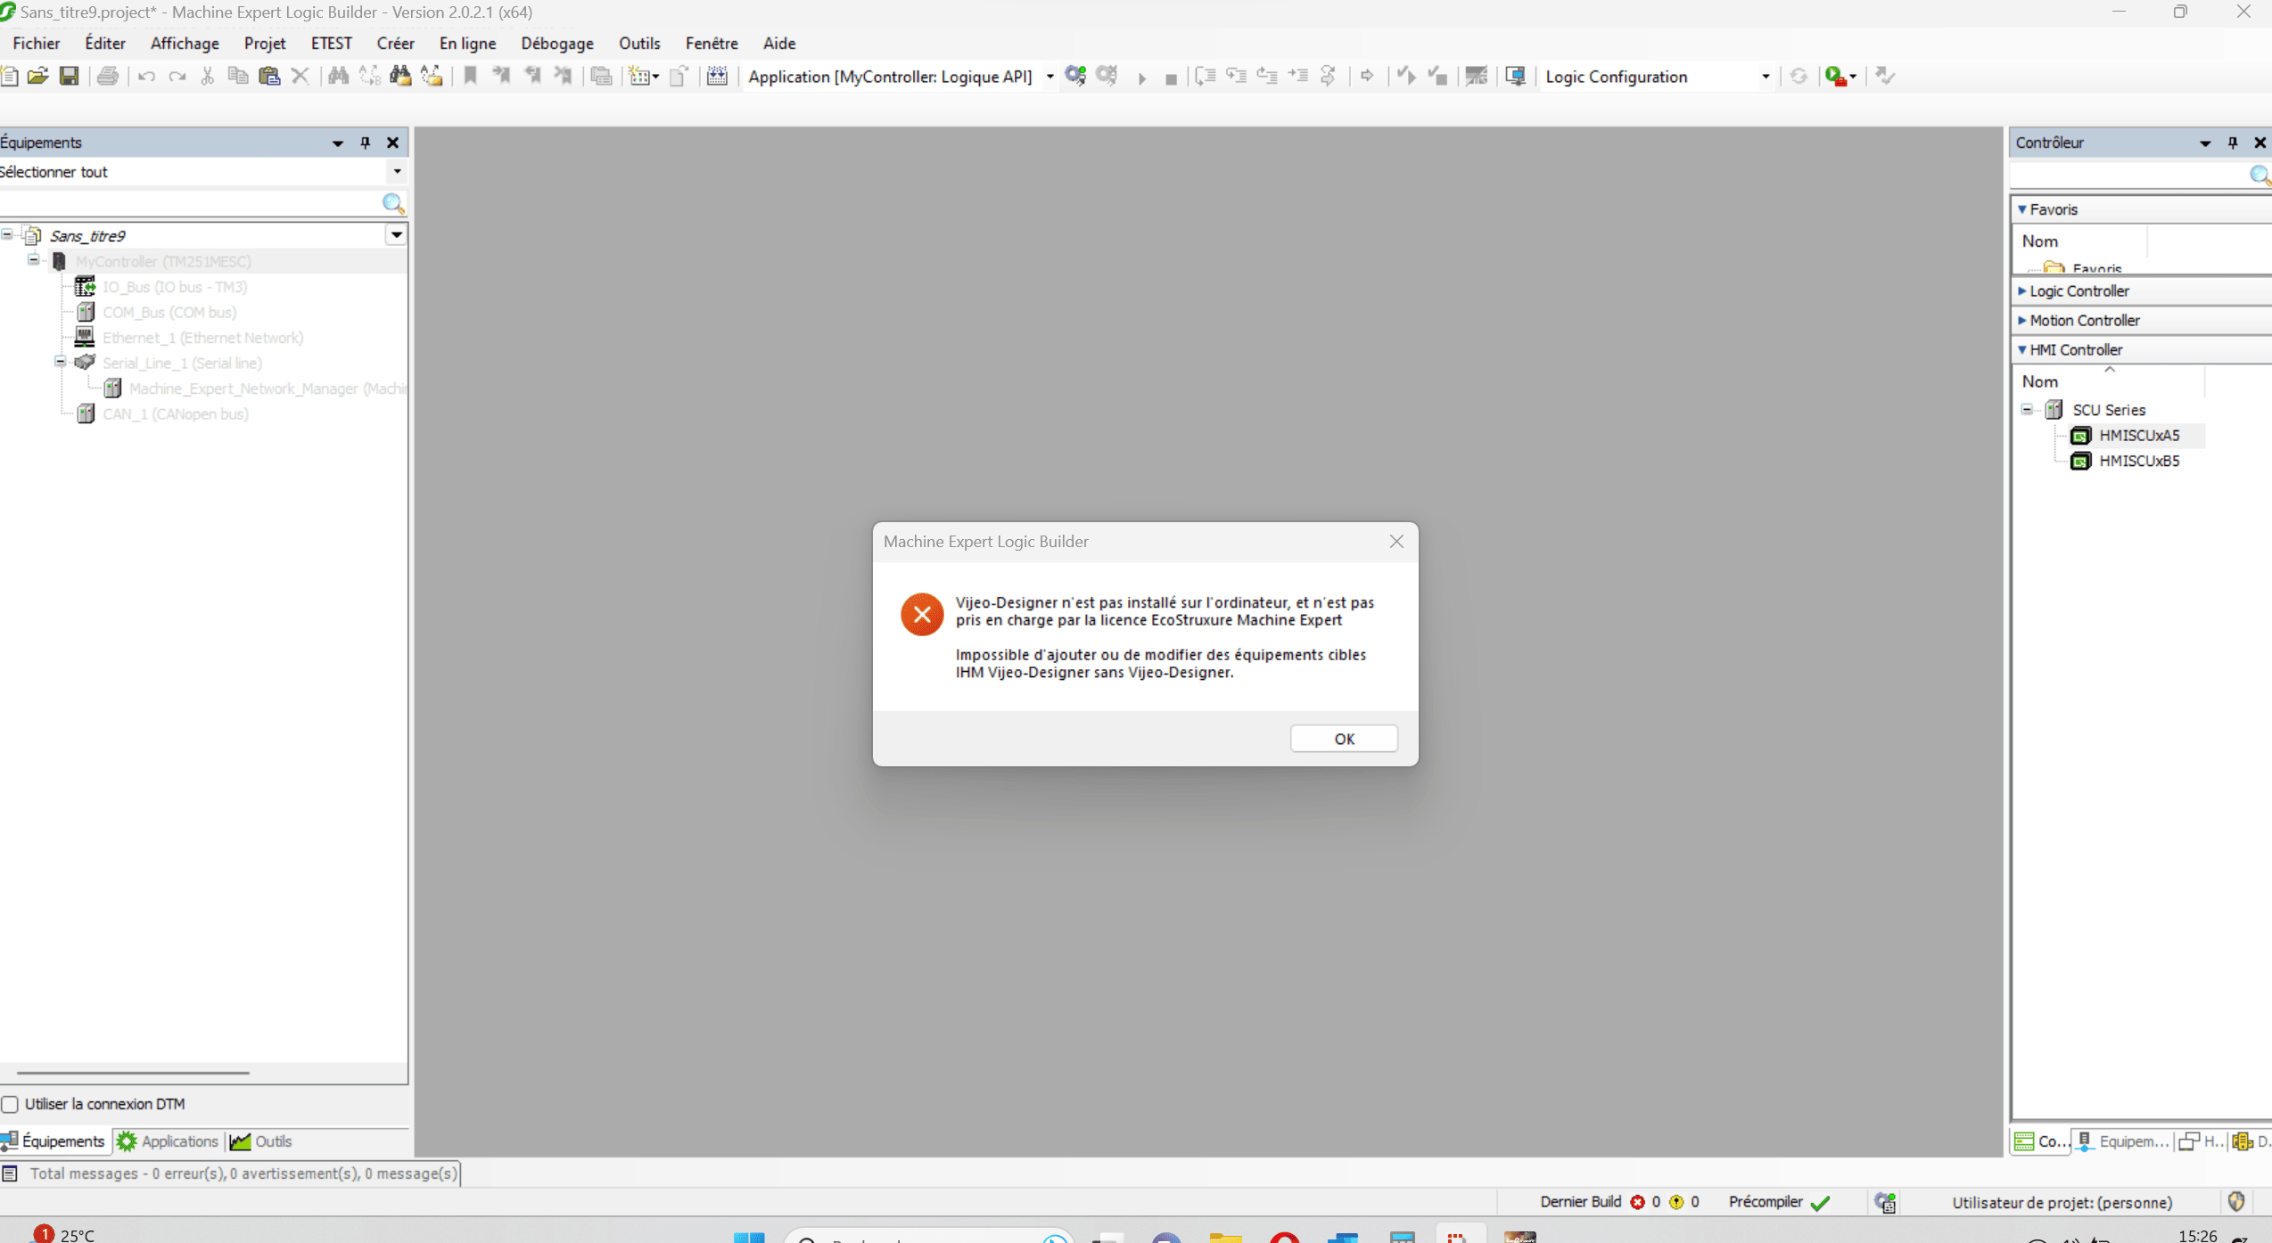The width and height of the screenshot is (2272, 1243).
Task: Click the Open project folder icon
Action: (x=37, y=77)
